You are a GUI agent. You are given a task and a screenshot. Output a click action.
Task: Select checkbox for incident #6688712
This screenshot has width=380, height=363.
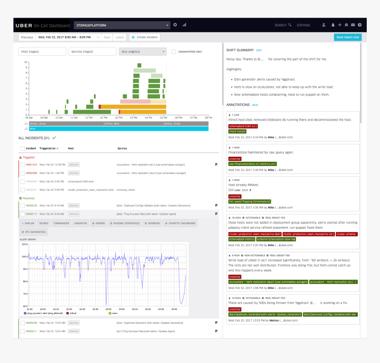pos(23,214)
